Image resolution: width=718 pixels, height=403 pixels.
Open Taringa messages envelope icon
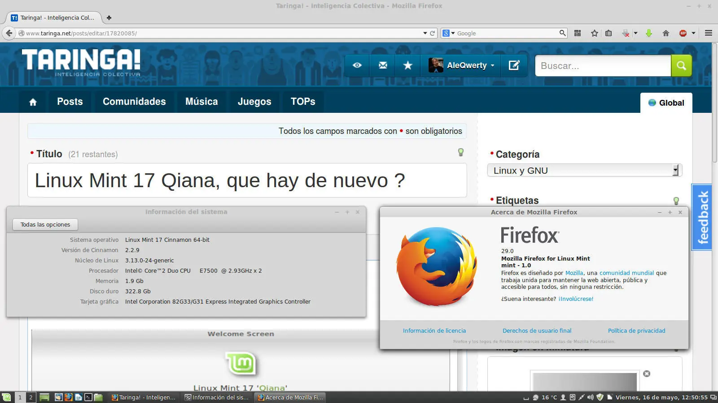383,65
